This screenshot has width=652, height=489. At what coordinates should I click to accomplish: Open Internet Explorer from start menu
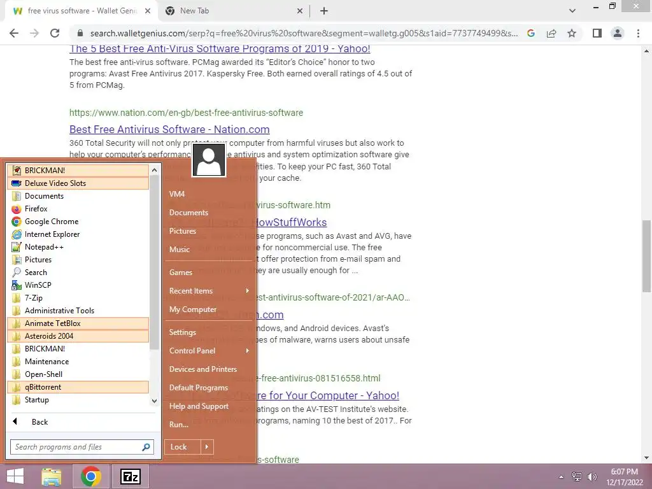(x=78, y=234)
